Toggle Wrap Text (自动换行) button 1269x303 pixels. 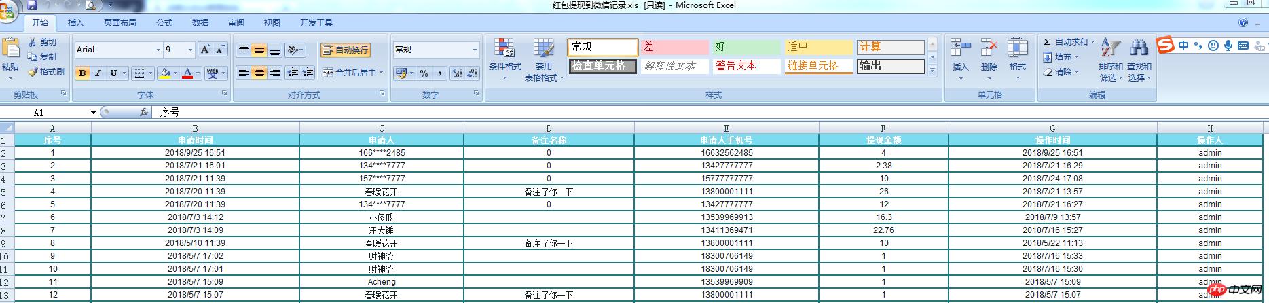346,50
